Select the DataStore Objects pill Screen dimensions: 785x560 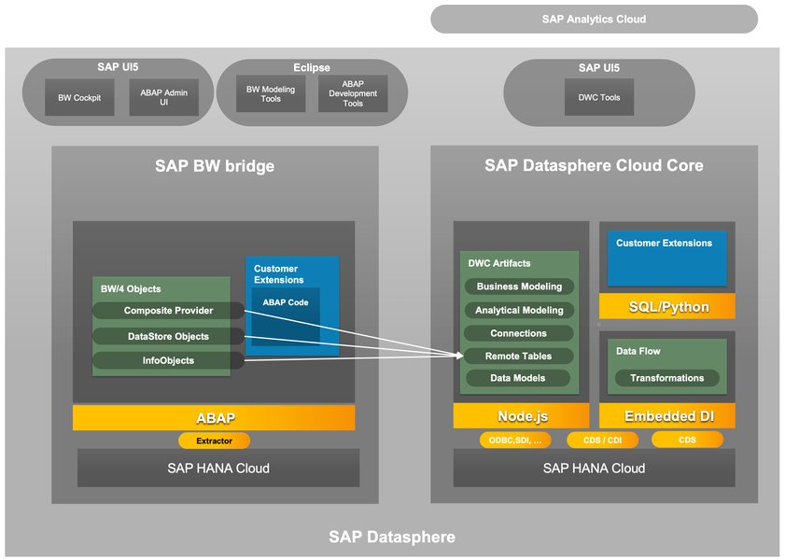(x=168, y=336)
